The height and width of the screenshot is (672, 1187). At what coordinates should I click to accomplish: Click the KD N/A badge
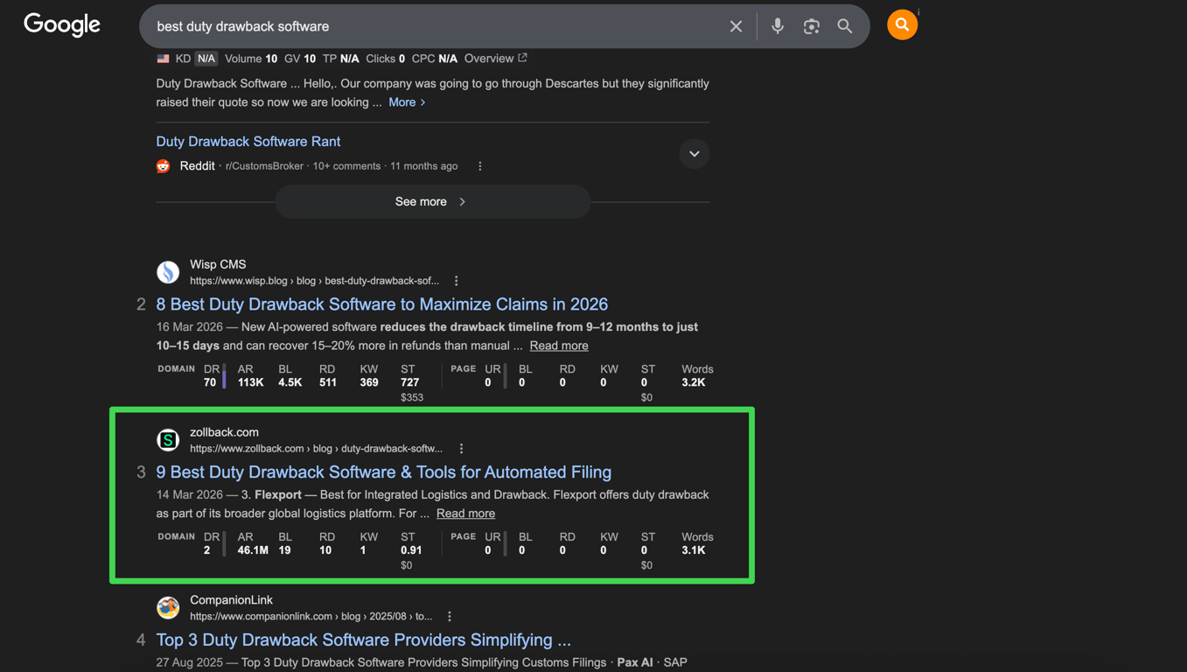click(x=206, y=59)
